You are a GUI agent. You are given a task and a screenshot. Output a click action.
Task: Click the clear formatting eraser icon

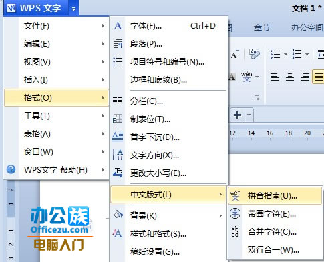click(255, 54)
